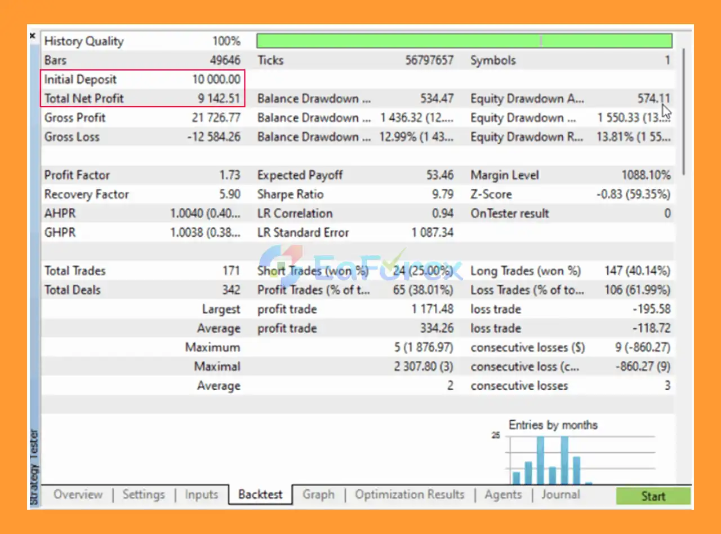Open the Journal tab
This screenshot has height=534, width=721.
tap(560, 494)
